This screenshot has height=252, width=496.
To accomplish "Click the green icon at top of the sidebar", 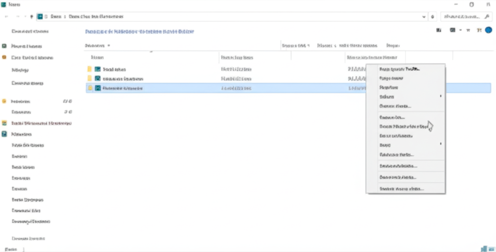I will (x=4, y=46).
